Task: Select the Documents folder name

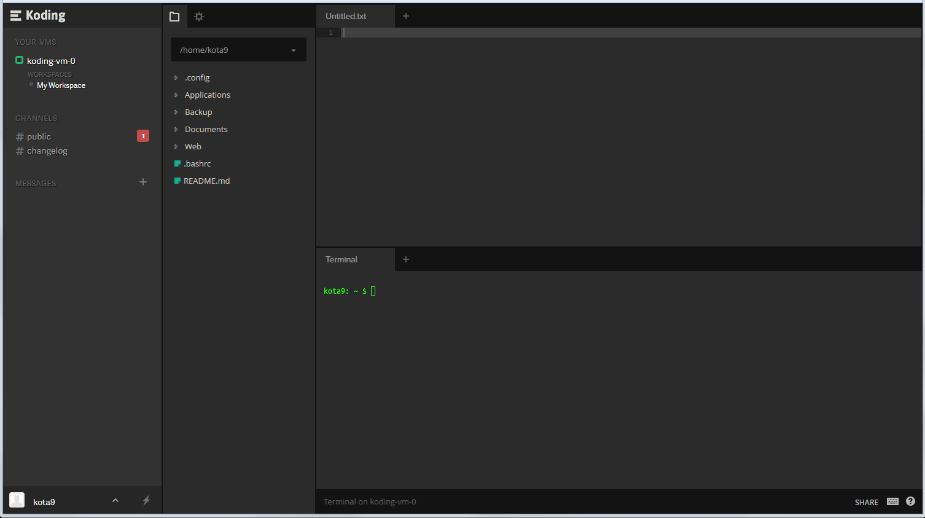Action: click(206, 129)
